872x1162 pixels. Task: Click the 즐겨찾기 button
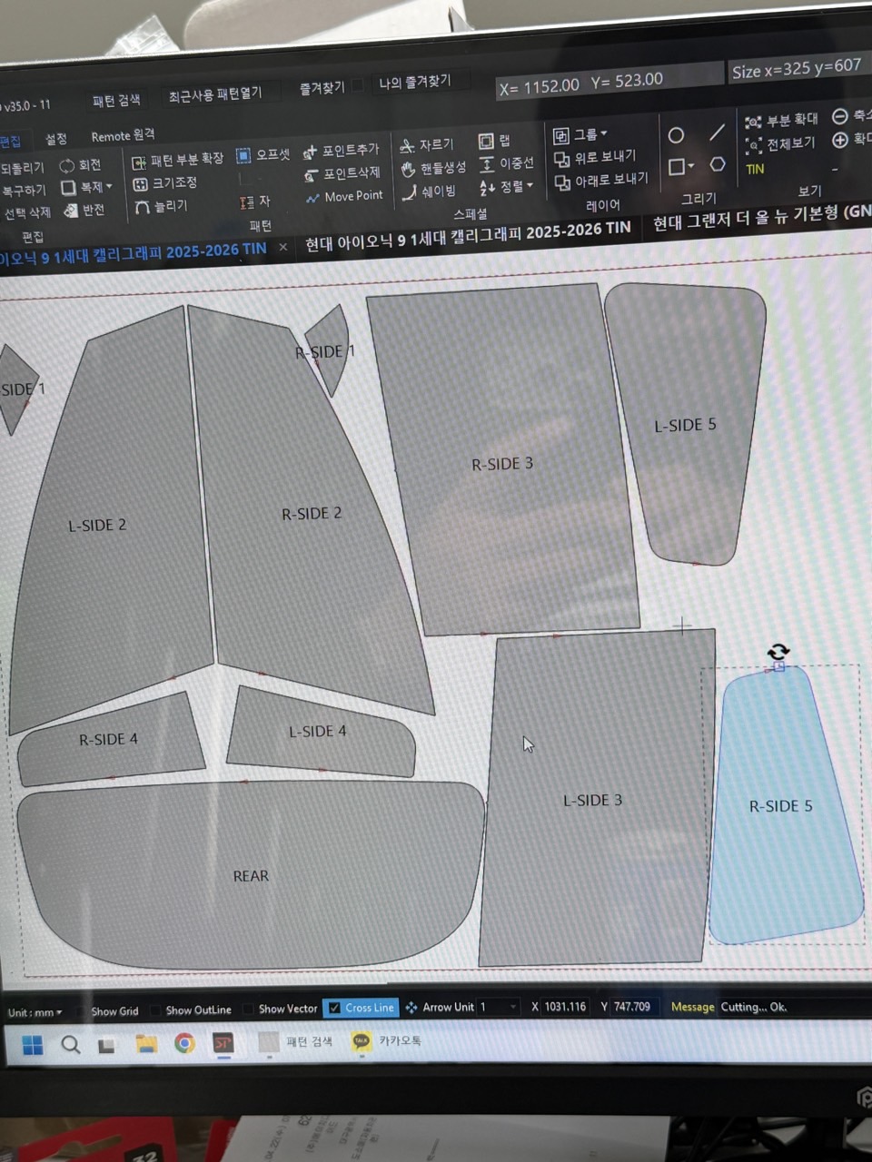(x=322, y=88)
